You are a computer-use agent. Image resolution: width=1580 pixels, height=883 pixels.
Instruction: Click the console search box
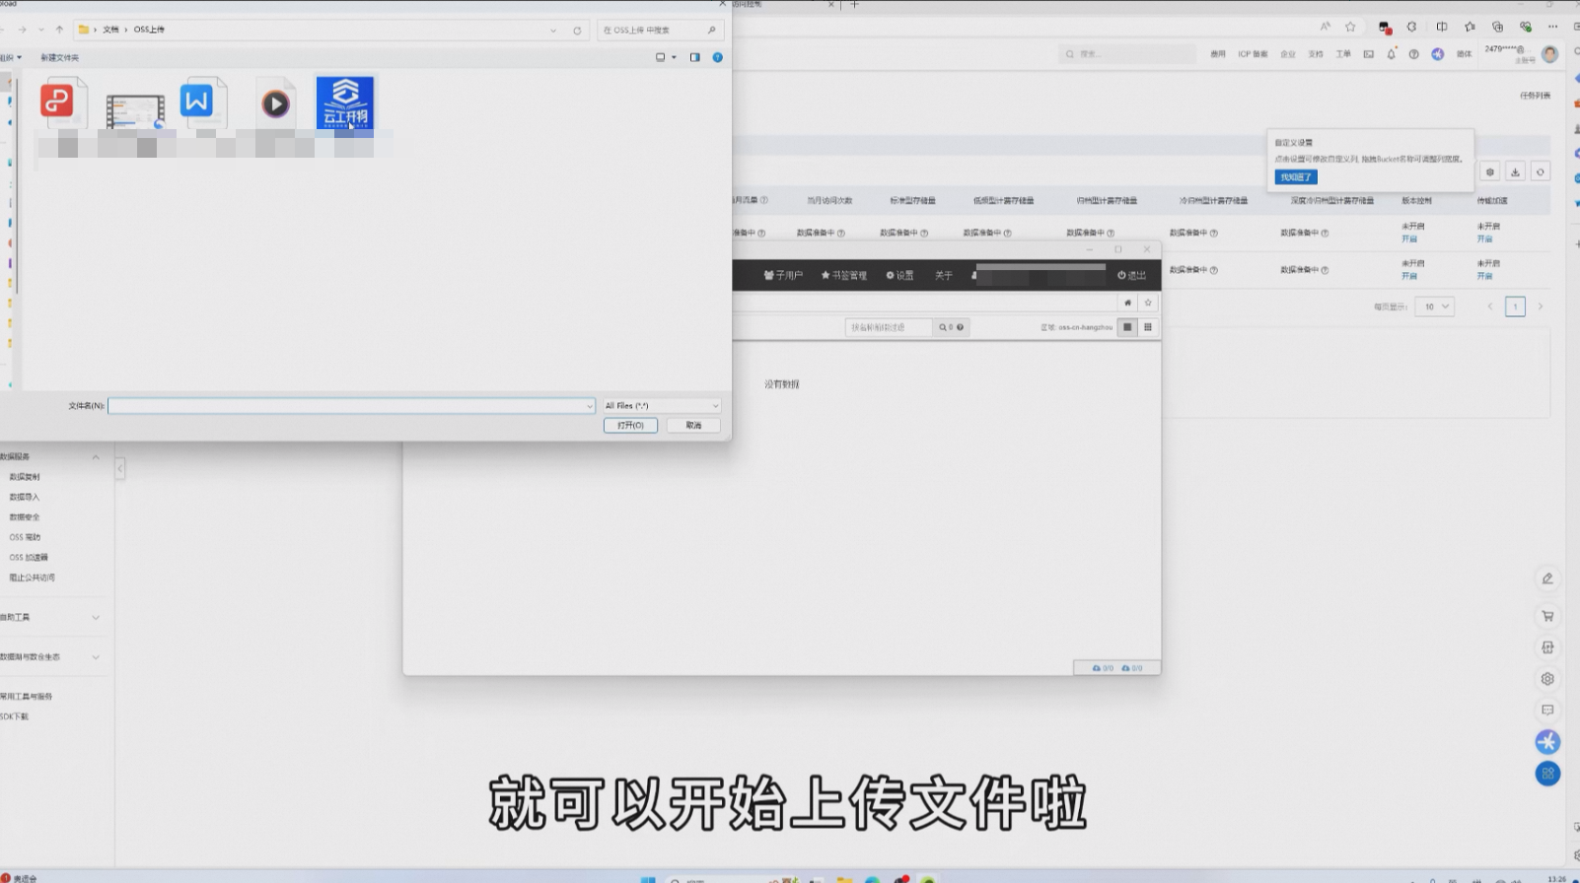(1127, 54)
